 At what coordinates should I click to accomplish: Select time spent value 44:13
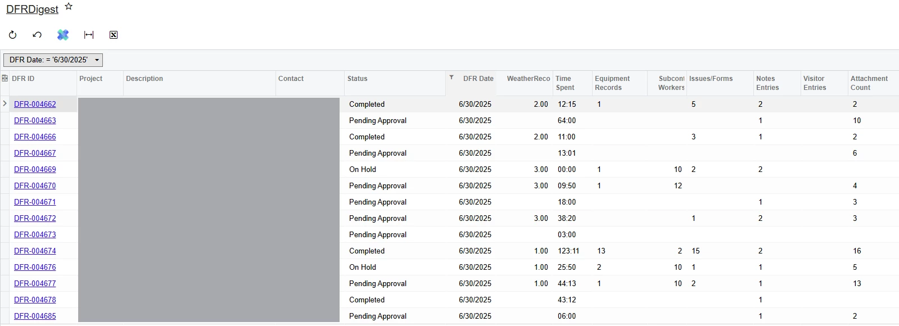(x=567, y=283)
